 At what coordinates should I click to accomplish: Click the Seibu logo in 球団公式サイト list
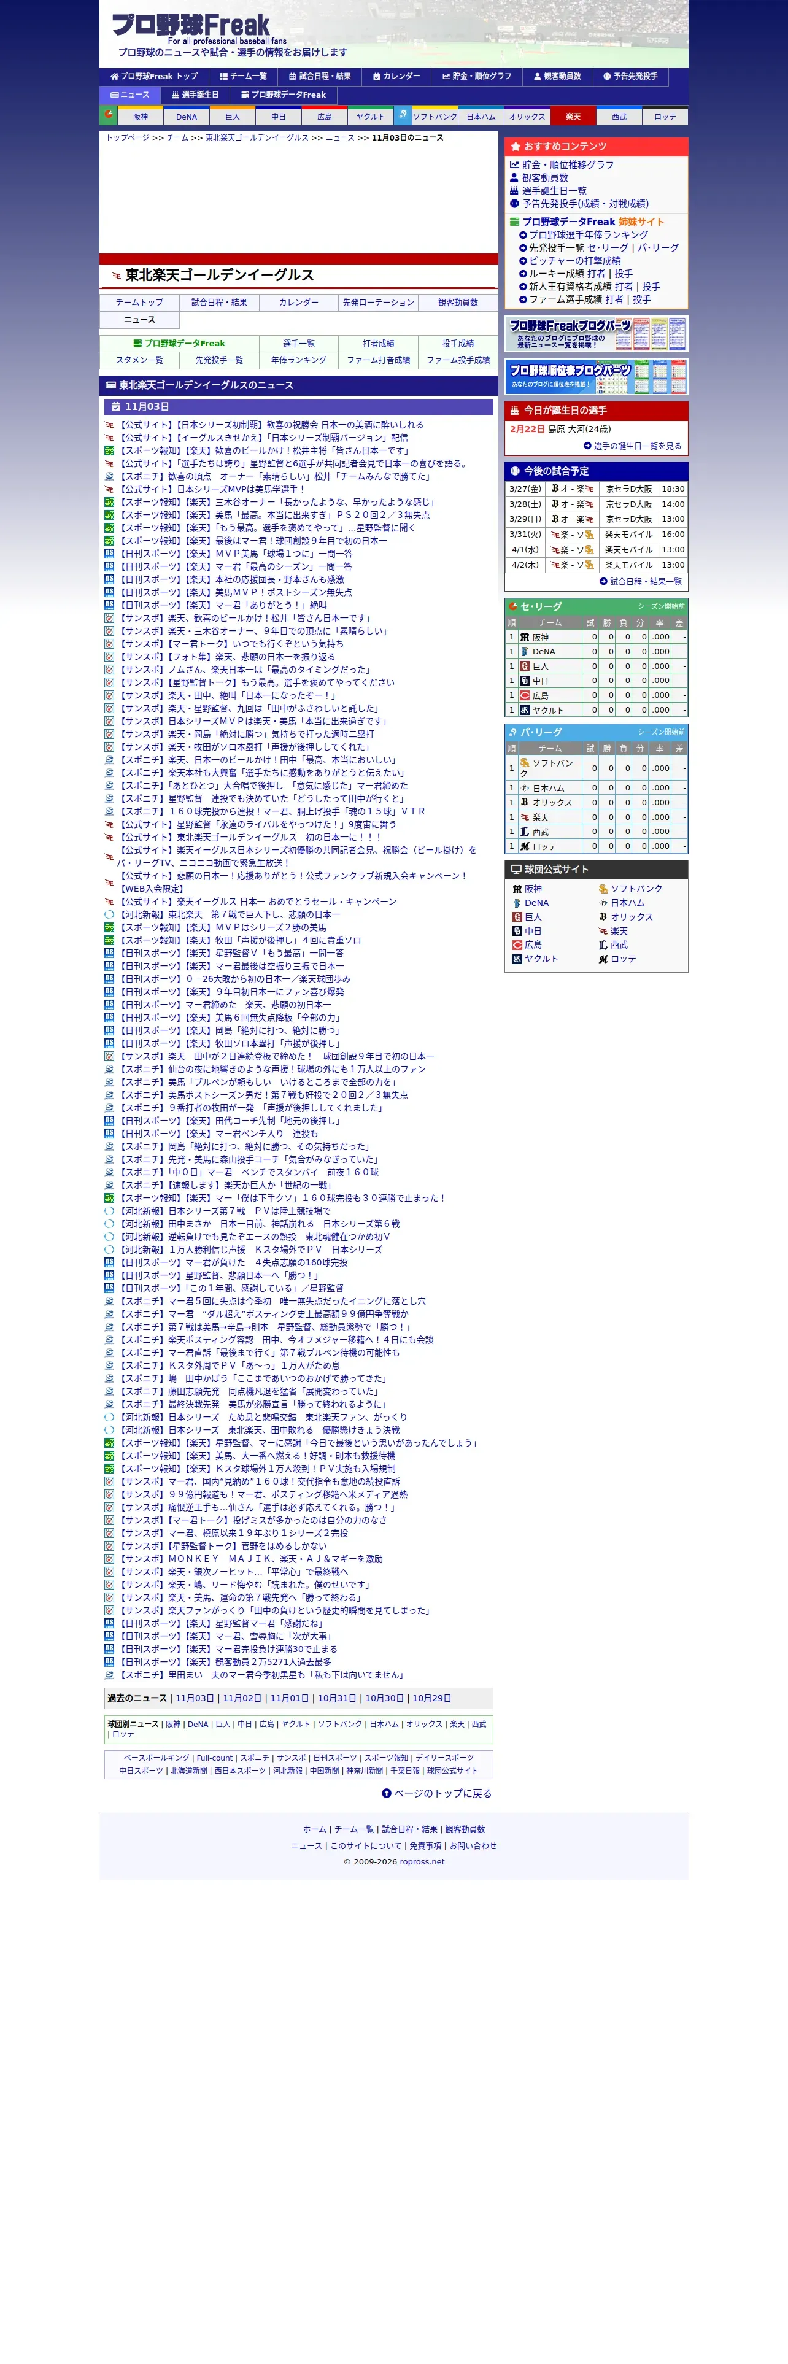point(603,945)
